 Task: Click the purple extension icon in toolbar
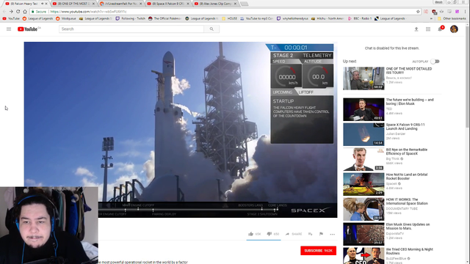pos(457,12)
